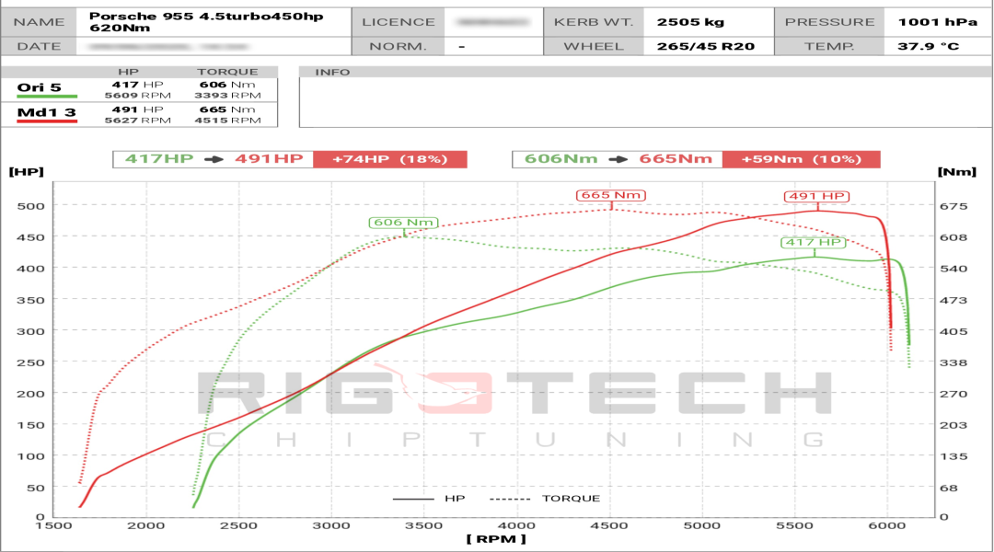Click the red +74HP (18%) gain badge

(x=391, y=158)
